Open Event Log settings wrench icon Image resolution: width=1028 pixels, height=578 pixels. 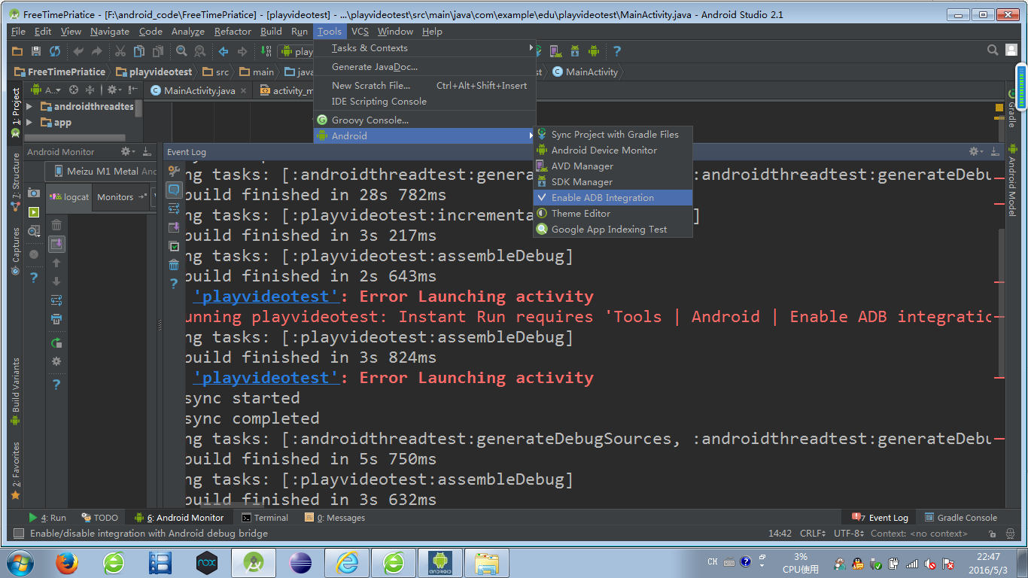[x=174, y=172]
